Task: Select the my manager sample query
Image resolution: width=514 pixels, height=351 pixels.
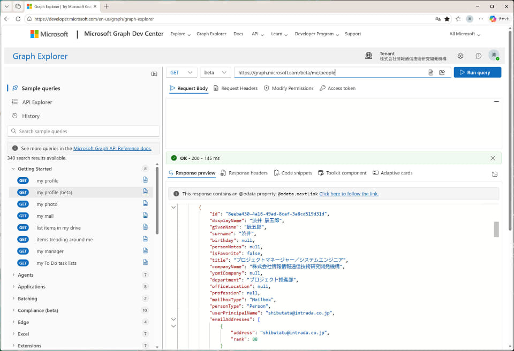Action: coord(50,251)
